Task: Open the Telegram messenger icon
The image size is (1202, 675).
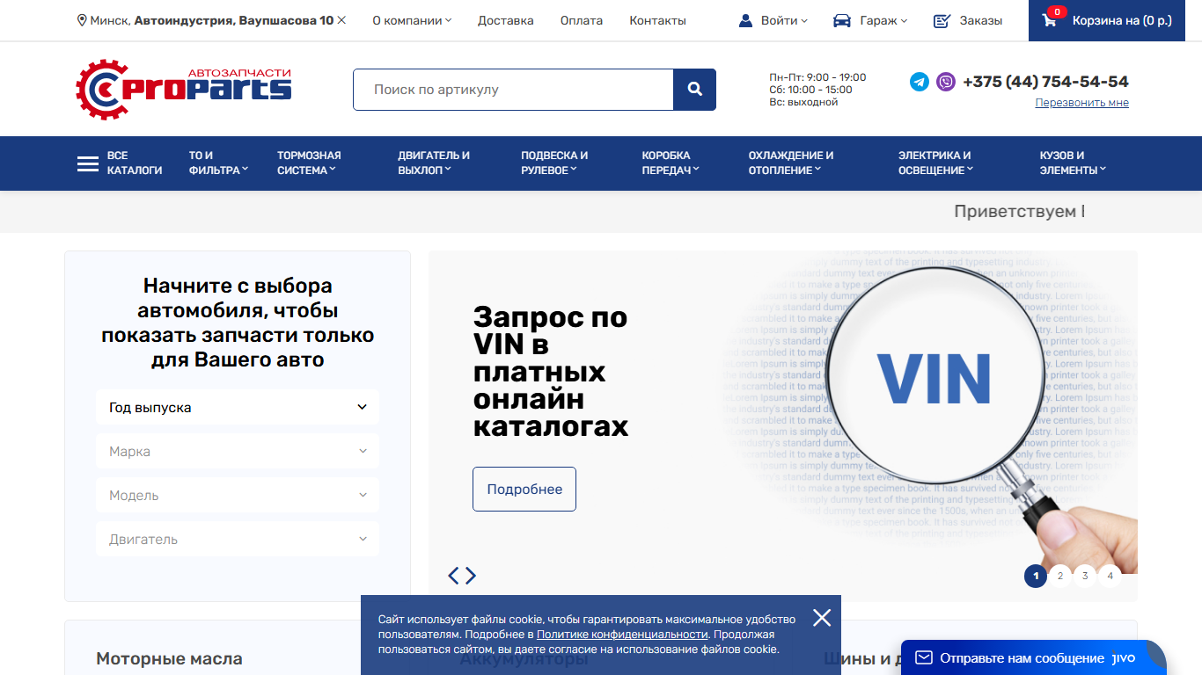Action: (920, 82)
